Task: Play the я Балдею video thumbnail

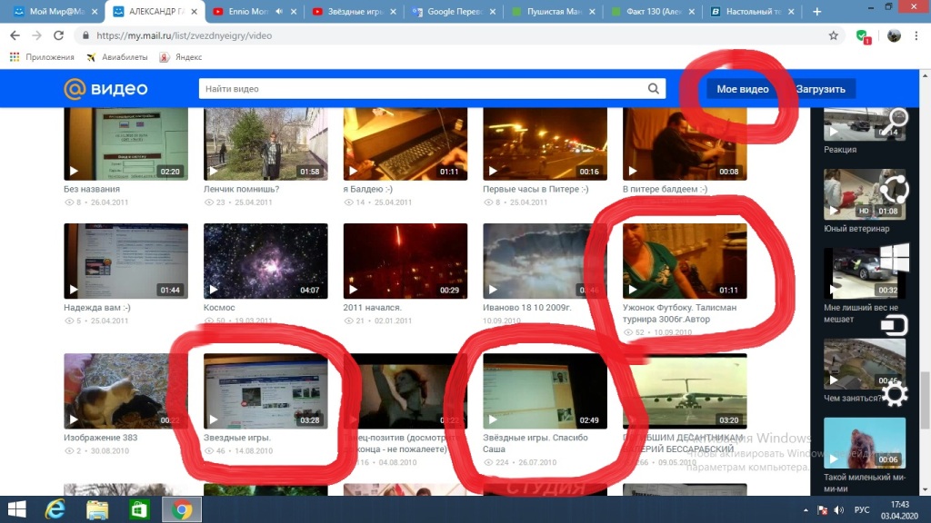Action: [405, 144]
